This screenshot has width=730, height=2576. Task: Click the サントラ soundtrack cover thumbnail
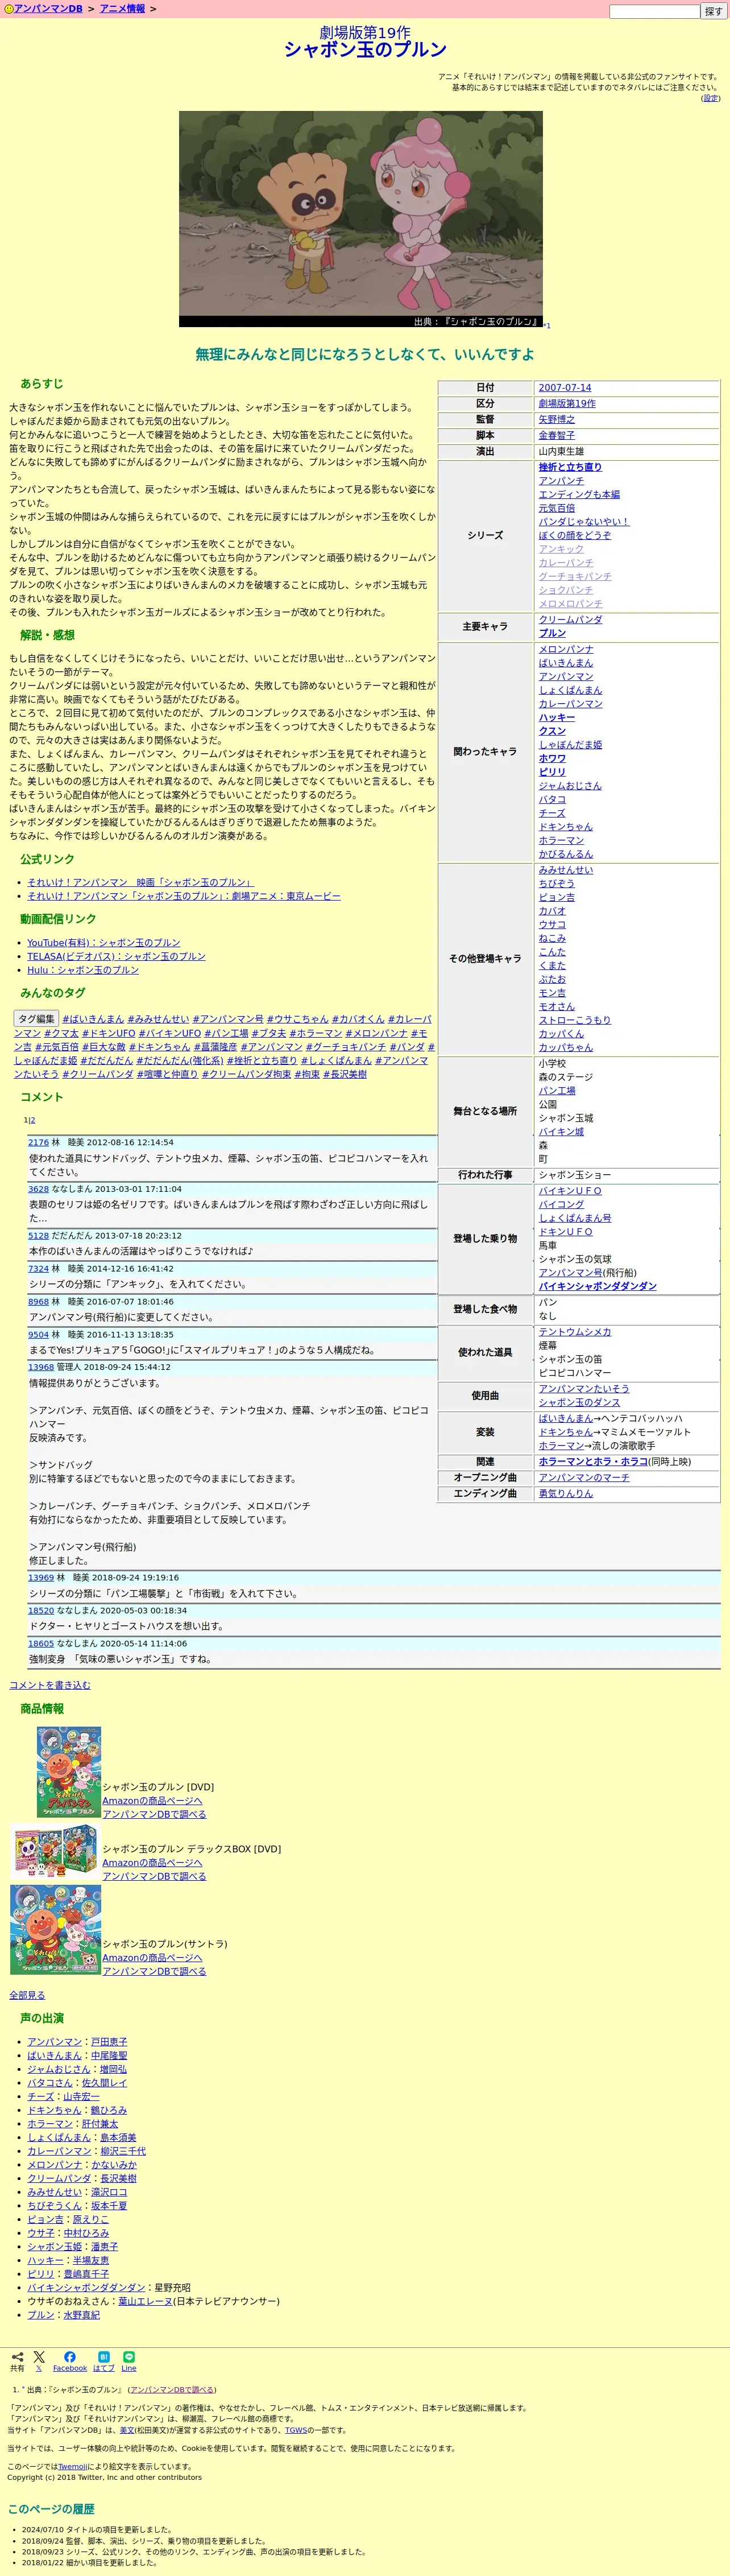point(55,1930)
